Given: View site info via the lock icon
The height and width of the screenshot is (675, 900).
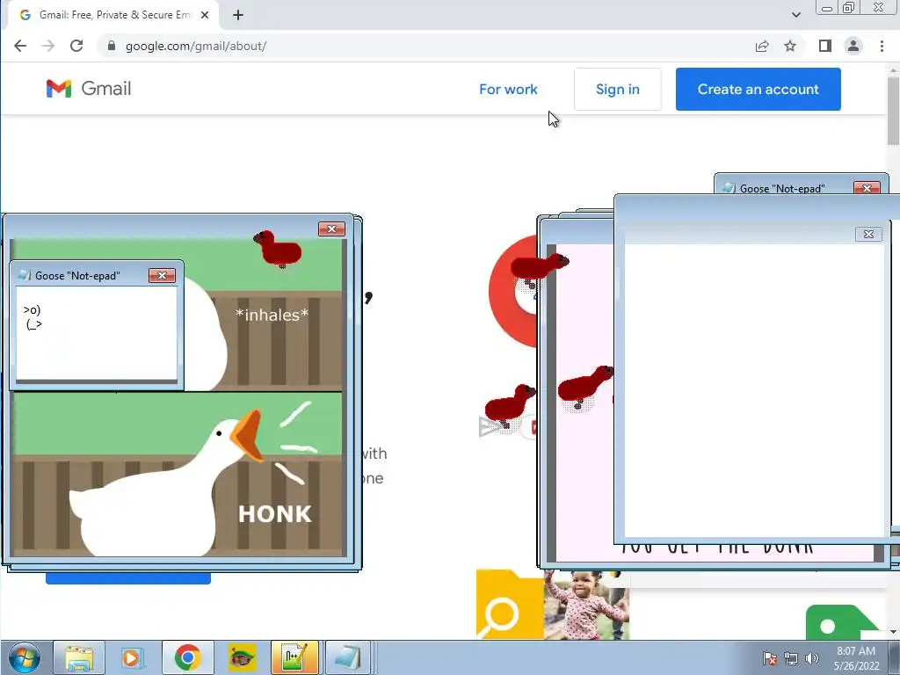Looking at the screenshot, I should point(112,46).
